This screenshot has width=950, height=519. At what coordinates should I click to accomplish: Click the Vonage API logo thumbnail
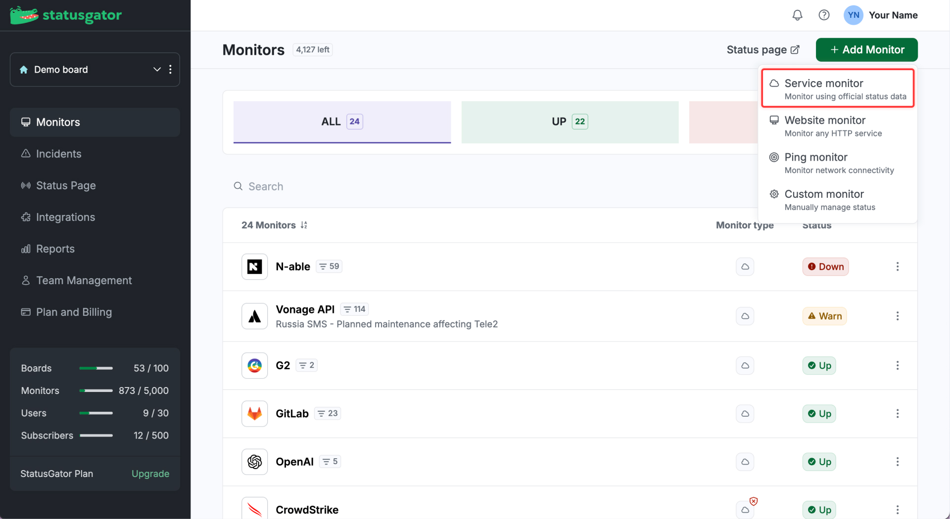coord(254,316)
